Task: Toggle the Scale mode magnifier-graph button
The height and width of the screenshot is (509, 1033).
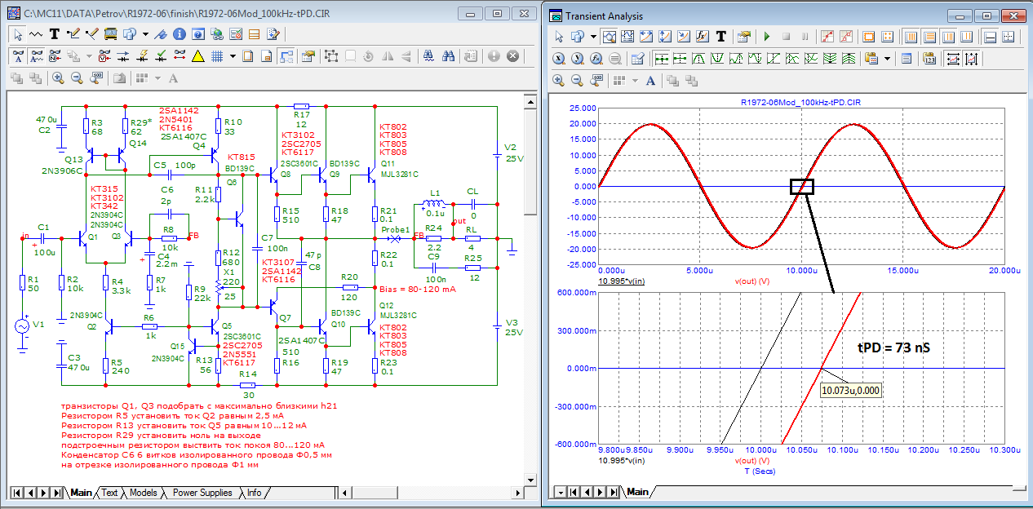Action: pos(608,37)
